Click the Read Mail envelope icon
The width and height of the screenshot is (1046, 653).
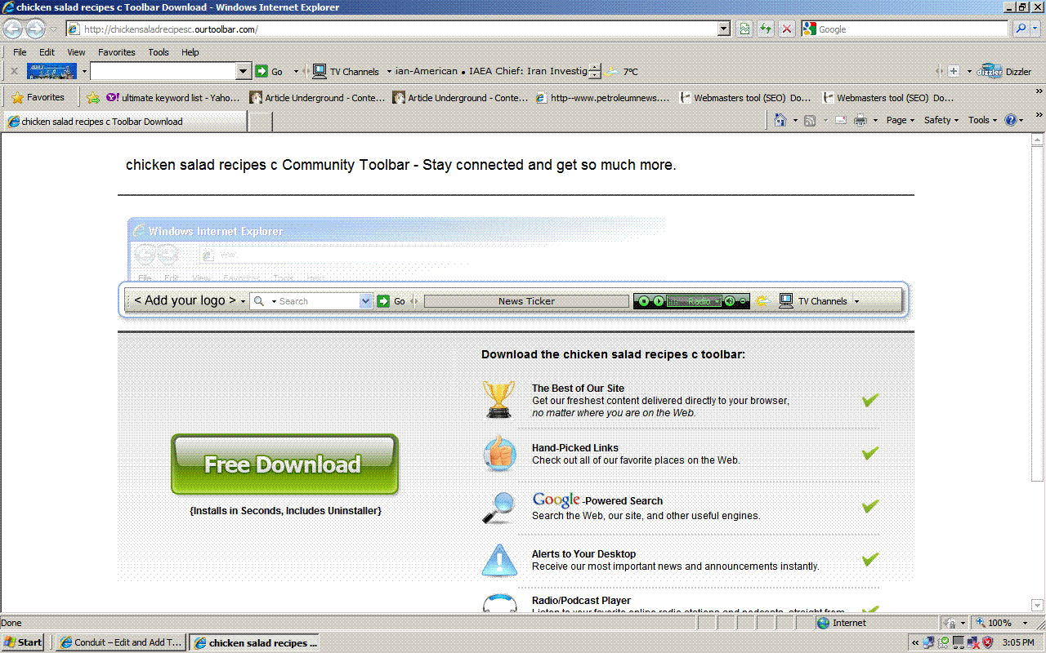tap(840, 121)
